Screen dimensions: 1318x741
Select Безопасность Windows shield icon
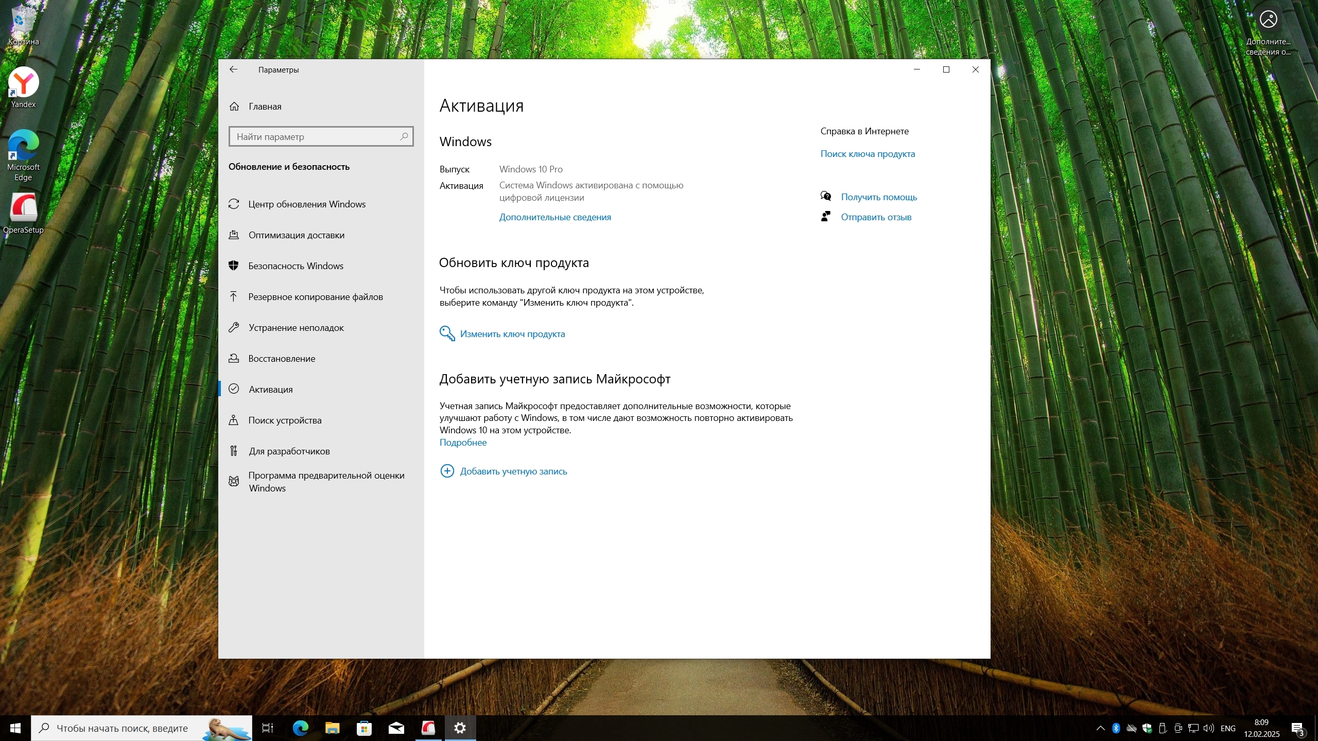pyautogui.click(x=234, y=266)
